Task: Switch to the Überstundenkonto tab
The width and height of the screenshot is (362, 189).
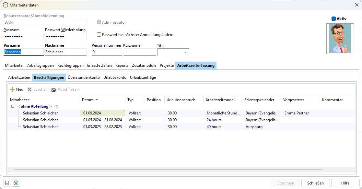Action: pos(84,77)
